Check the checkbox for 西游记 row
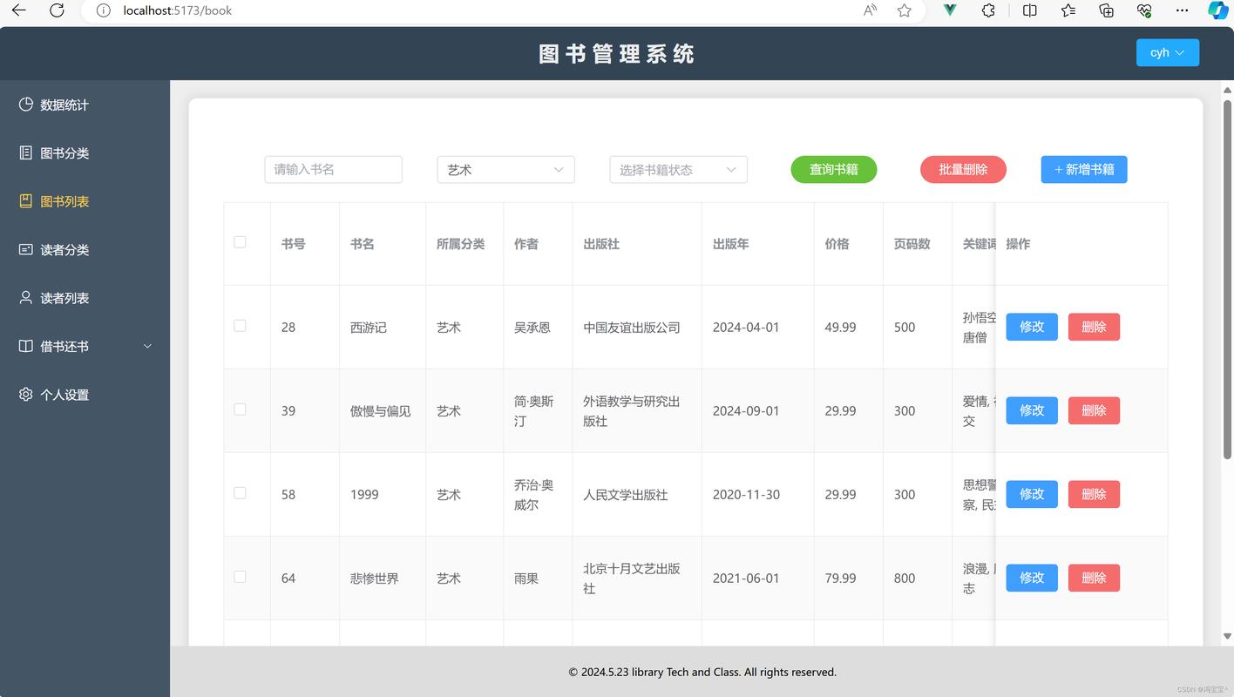The height and width of the screenshot is (697, 1234). coord(240,327)
